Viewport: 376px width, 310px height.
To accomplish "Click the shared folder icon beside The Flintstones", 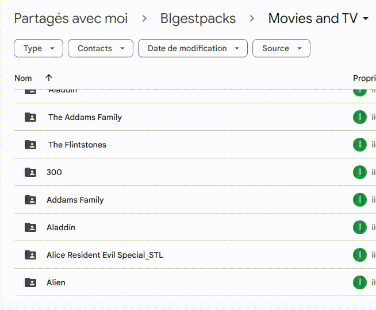I will [30, 145].
